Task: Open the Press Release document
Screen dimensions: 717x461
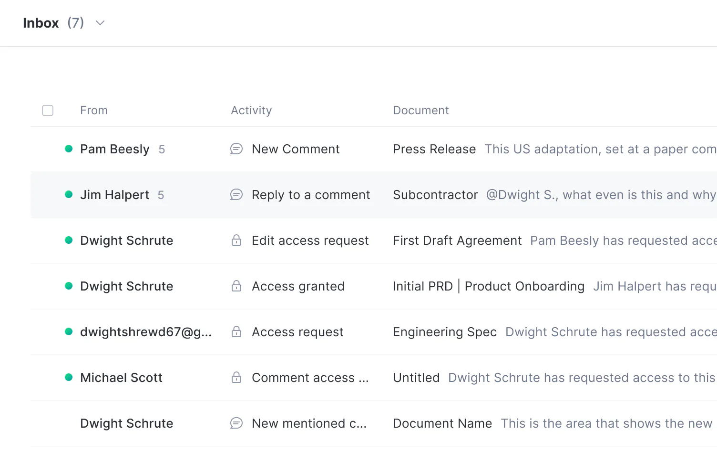Action: pos(434,149)
